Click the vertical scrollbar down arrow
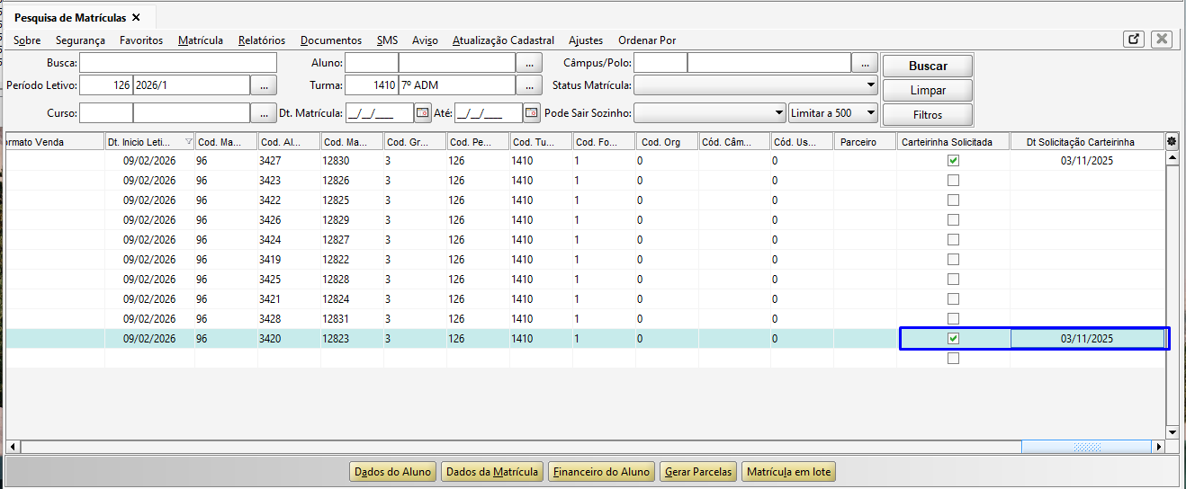This screenshot has height=489, width=1186. point(1172,432)
